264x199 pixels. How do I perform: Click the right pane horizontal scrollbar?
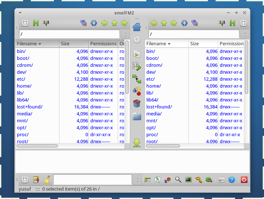[x=163, y=146]
